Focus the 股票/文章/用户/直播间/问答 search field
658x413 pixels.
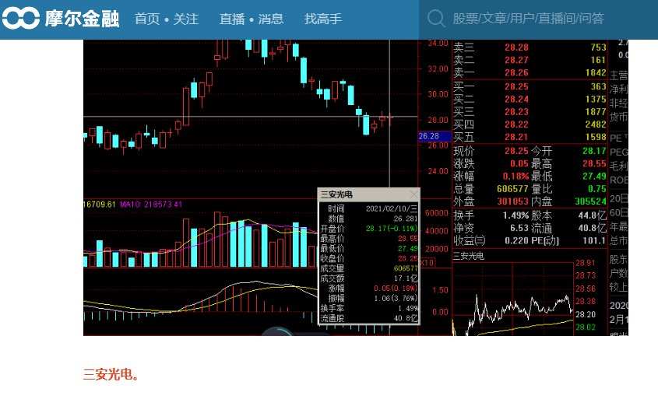click(528, 19)
